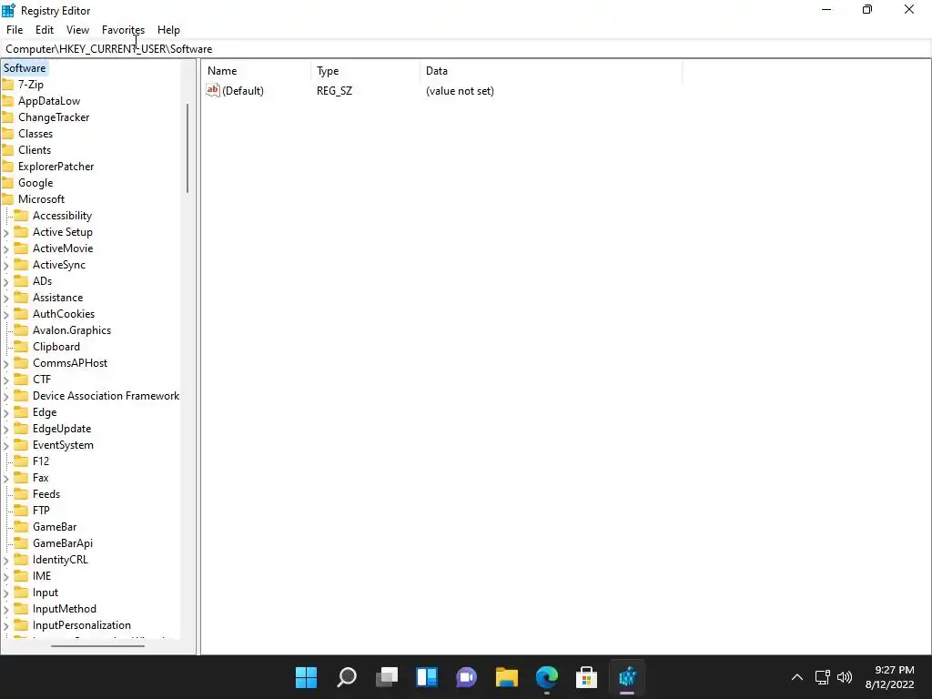
Task: Click the Classes folder icon
Action: point(7,134)
